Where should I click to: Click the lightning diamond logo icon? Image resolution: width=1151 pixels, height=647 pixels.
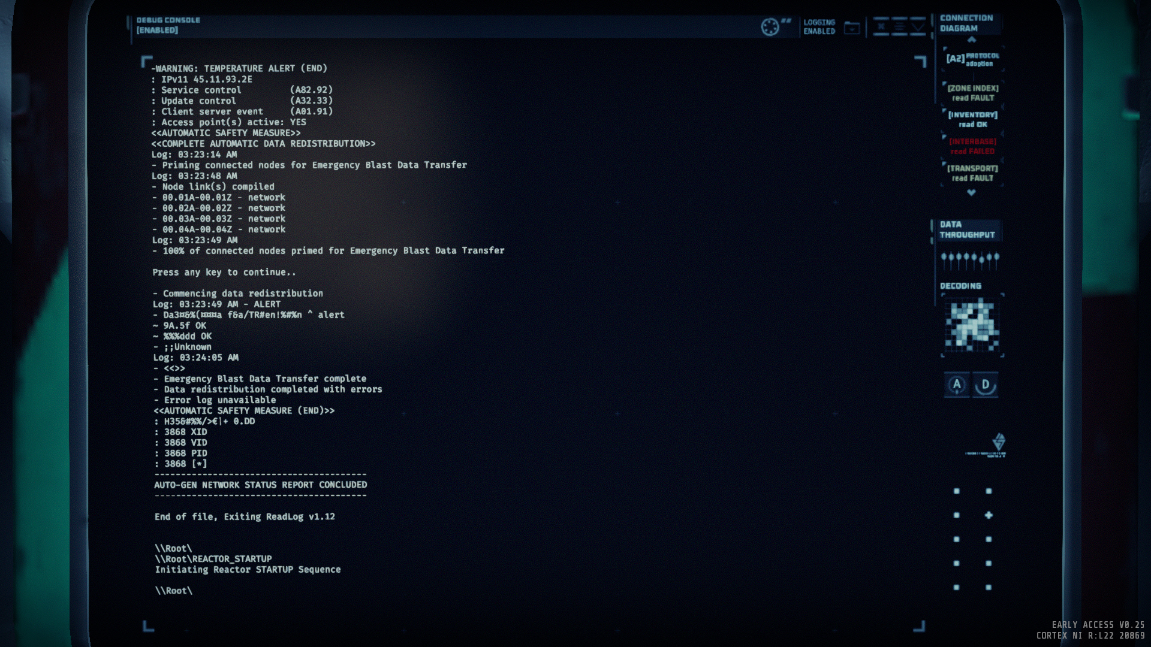click(998, 442)
